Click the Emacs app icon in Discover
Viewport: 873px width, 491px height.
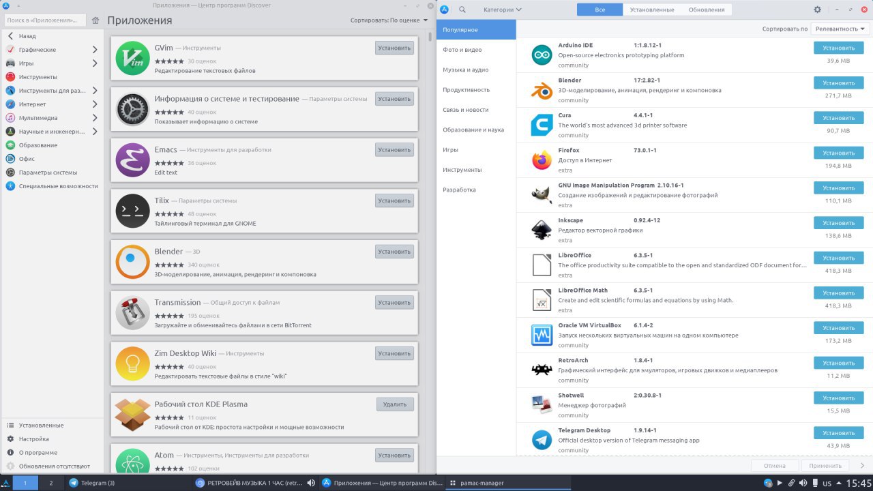coord(132,160)
